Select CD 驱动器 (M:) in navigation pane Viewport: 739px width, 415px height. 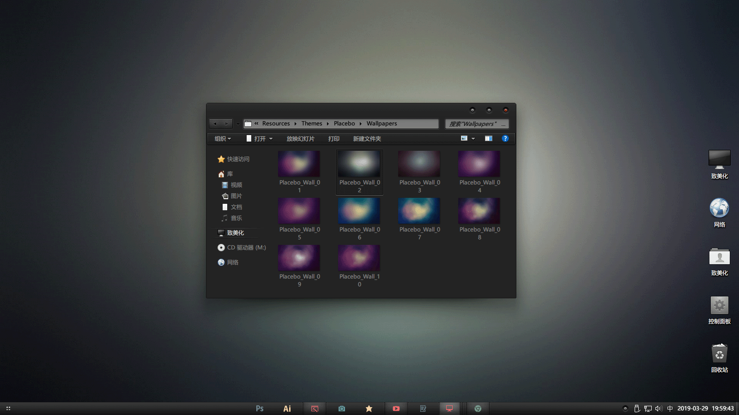click(246, 248)
